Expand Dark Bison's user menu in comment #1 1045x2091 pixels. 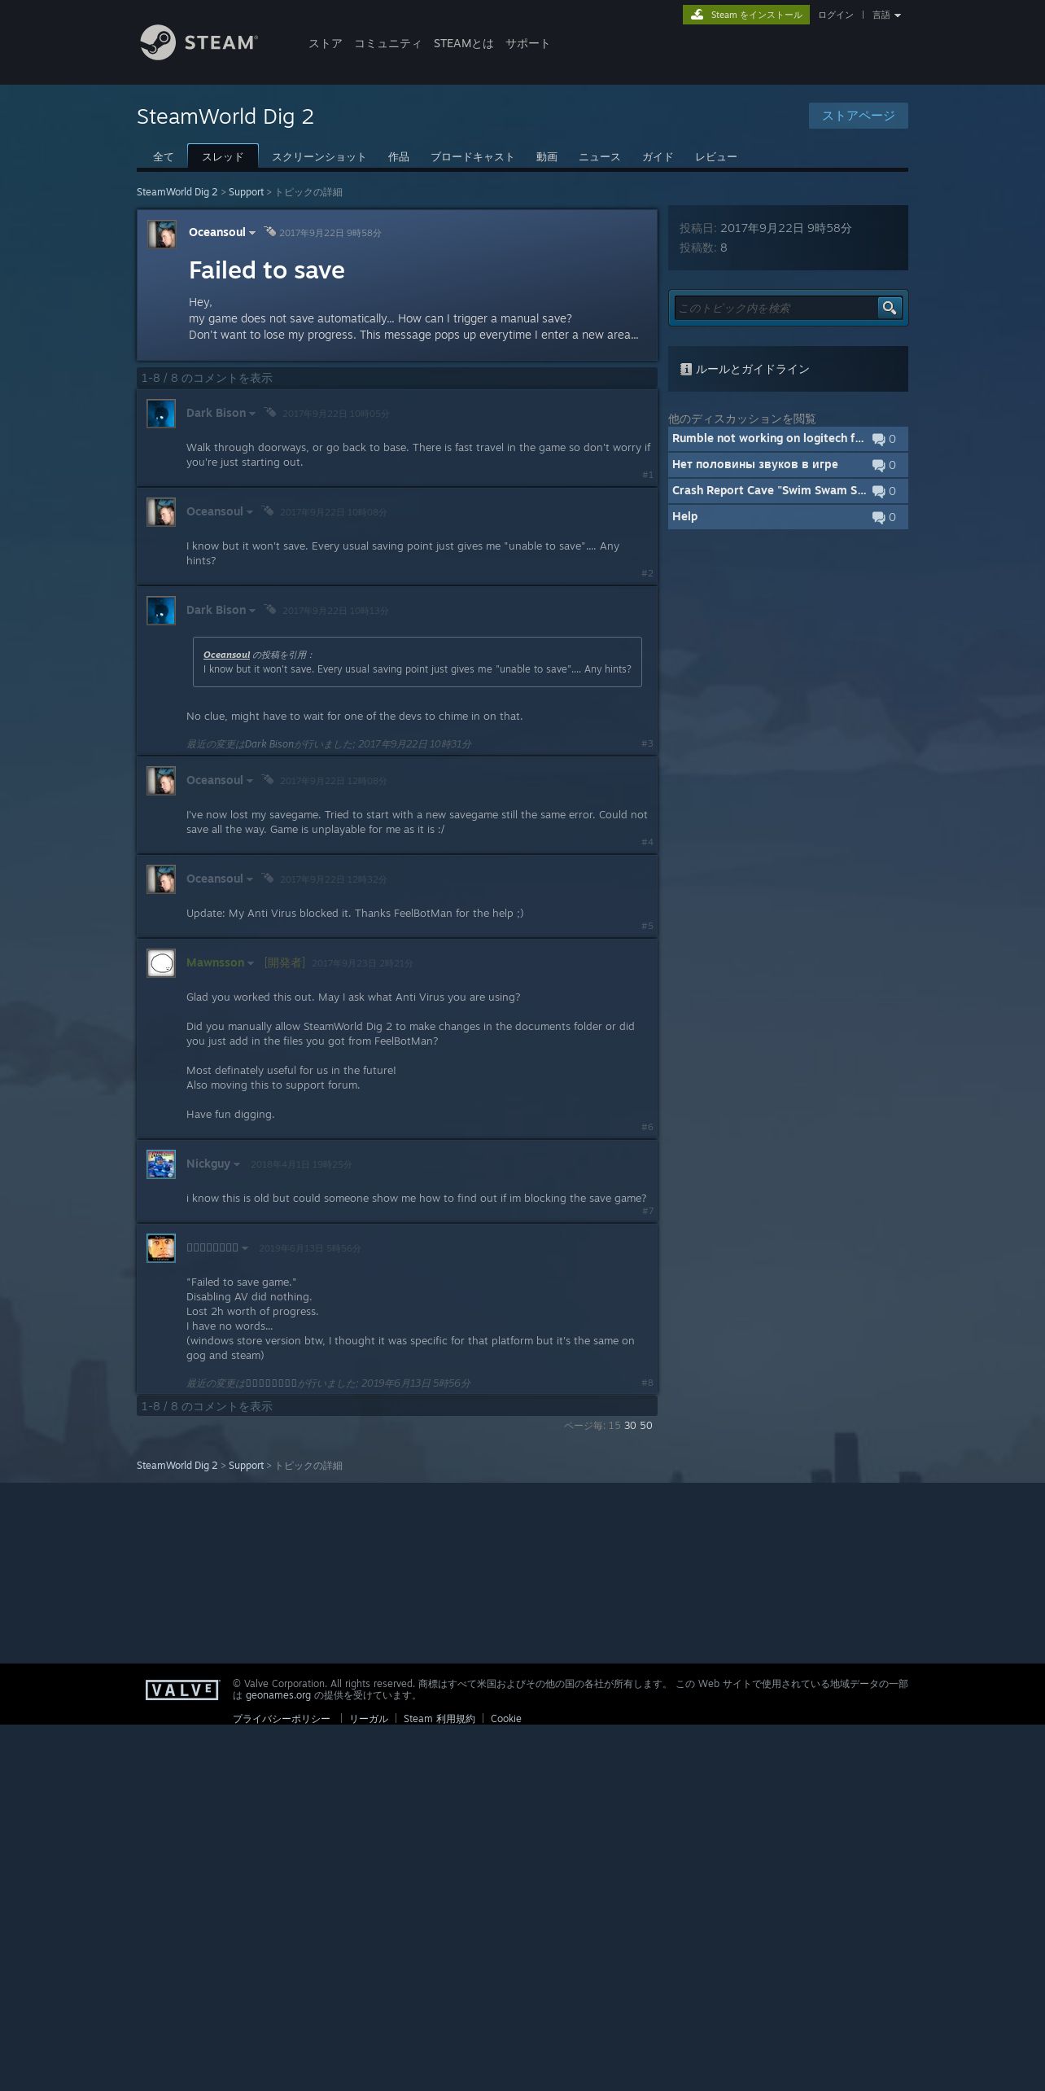pos(252,414)
